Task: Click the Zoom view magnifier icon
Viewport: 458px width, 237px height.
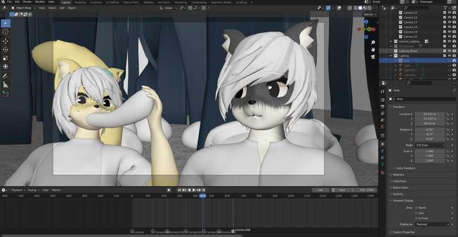Action: (x=373, y=43)
